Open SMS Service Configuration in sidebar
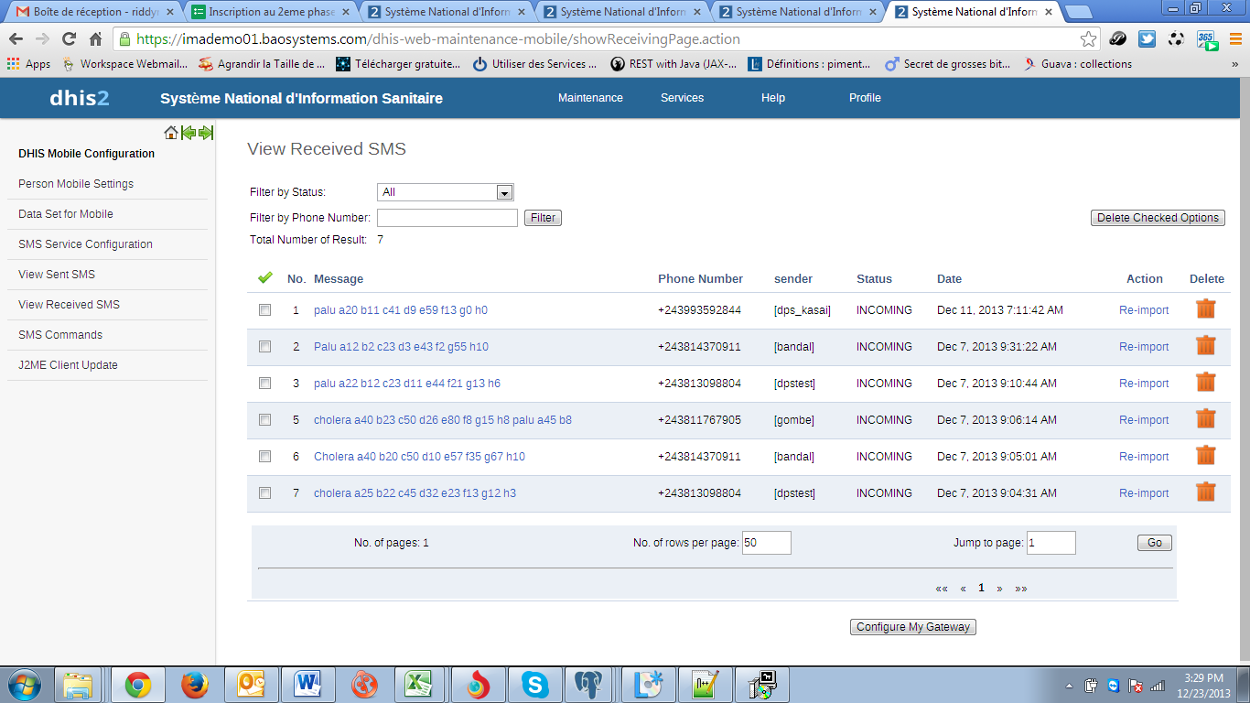This screenshot has width=1250, height=703. [85, 244]
